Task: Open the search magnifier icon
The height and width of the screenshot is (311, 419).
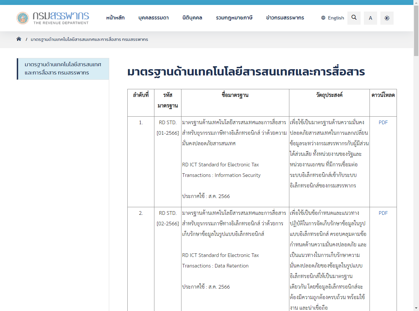Action: 354,18
